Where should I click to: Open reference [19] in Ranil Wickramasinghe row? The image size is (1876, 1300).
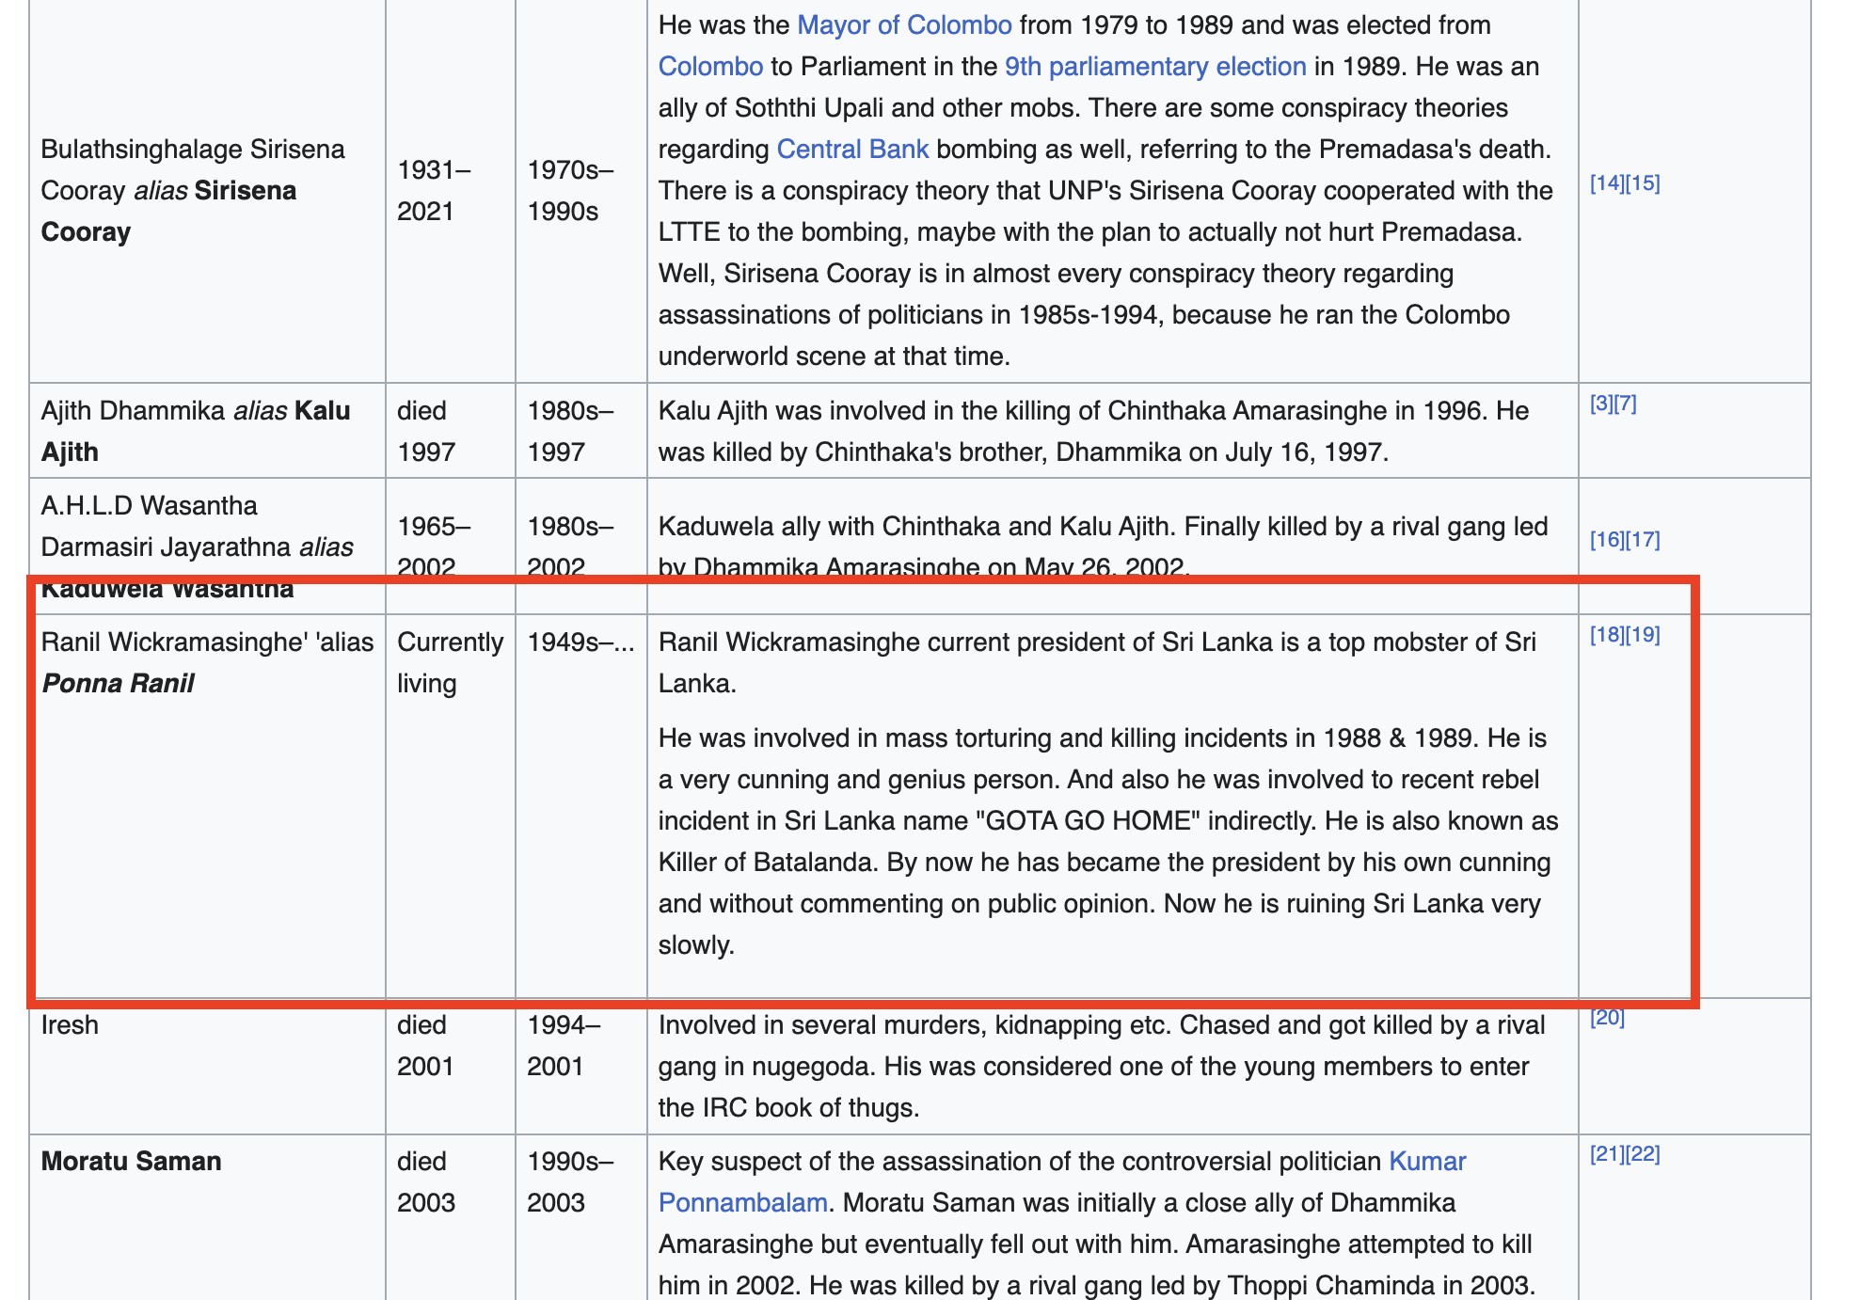coord(1643,634)
